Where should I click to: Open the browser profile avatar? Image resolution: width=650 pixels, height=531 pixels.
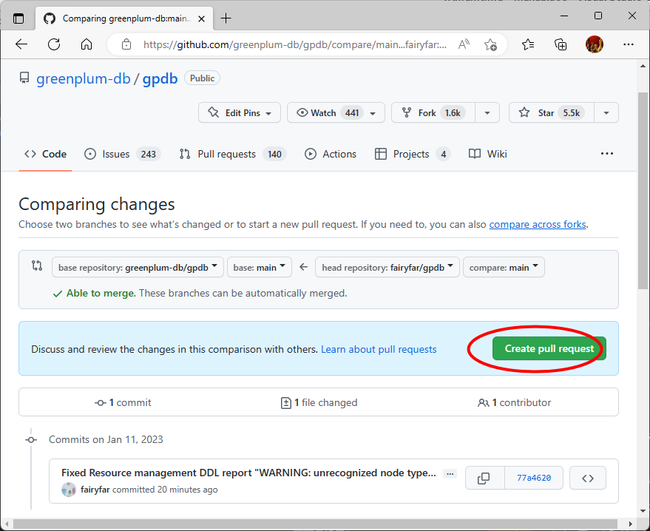[595, 44]
